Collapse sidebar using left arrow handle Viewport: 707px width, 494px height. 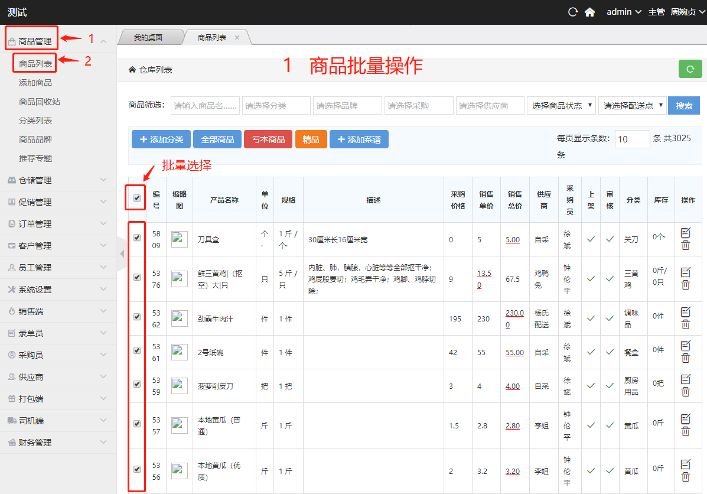[x=122, y=253]
